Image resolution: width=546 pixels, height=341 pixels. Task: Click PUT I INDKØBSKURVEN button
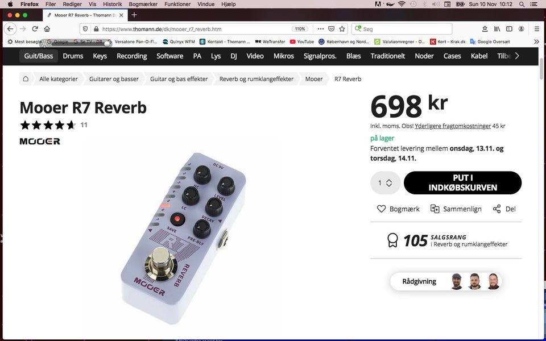462,182
